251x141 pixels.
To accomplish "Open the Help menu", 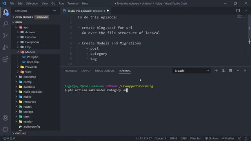I will 85,4.
